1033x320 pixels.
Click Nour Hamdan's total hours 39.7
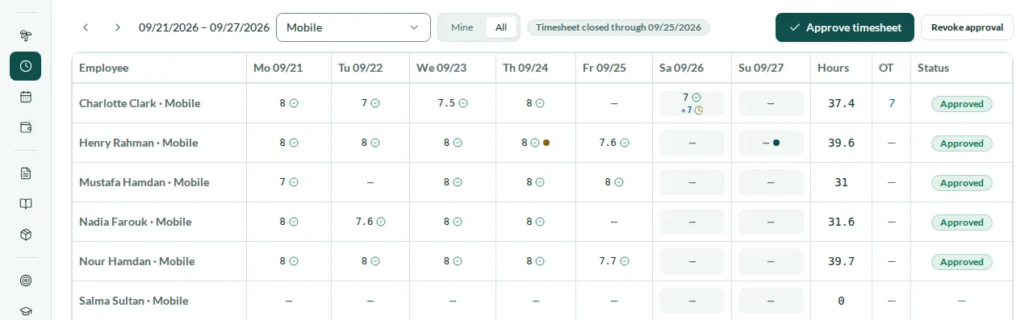[x=842, y=261]
